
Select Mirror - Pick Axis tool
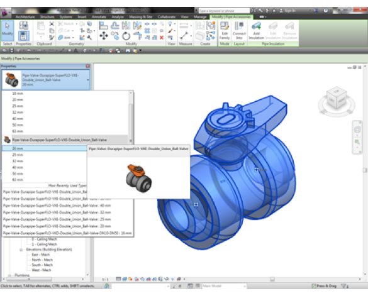point(126,25)
